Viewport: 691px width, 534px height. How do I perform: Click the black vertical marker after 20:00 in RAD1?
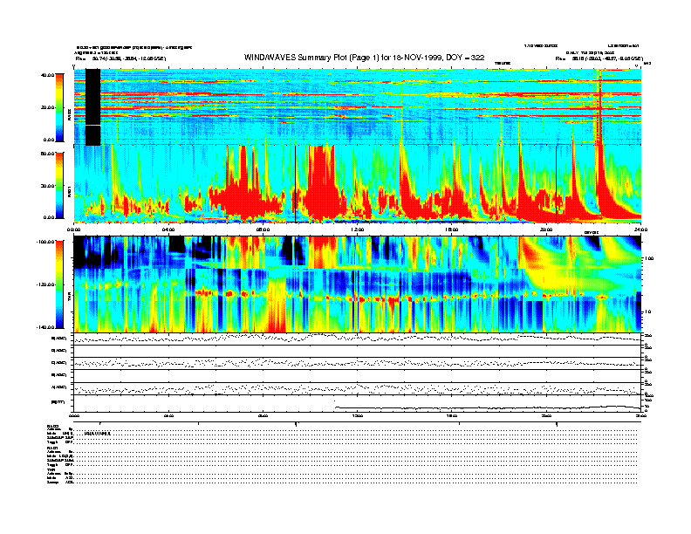pyautogui.click(x=556, y=184)
